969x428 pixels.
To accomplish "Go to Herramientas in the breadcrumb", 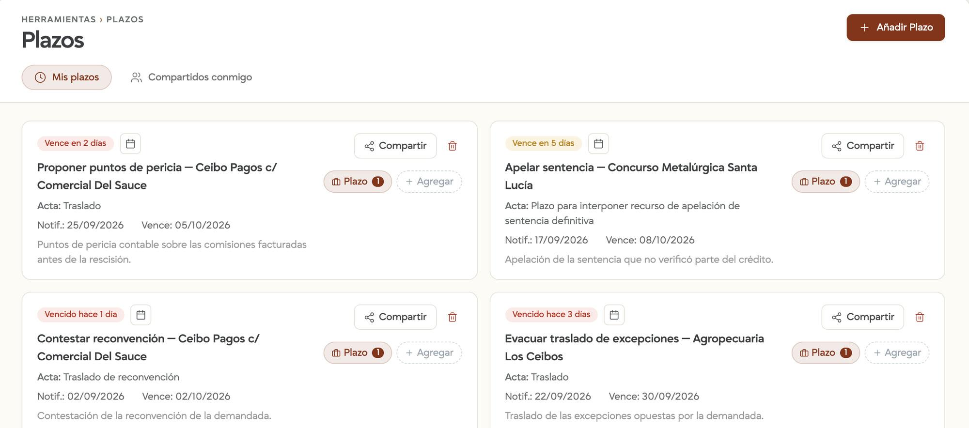I will point(59,19).
